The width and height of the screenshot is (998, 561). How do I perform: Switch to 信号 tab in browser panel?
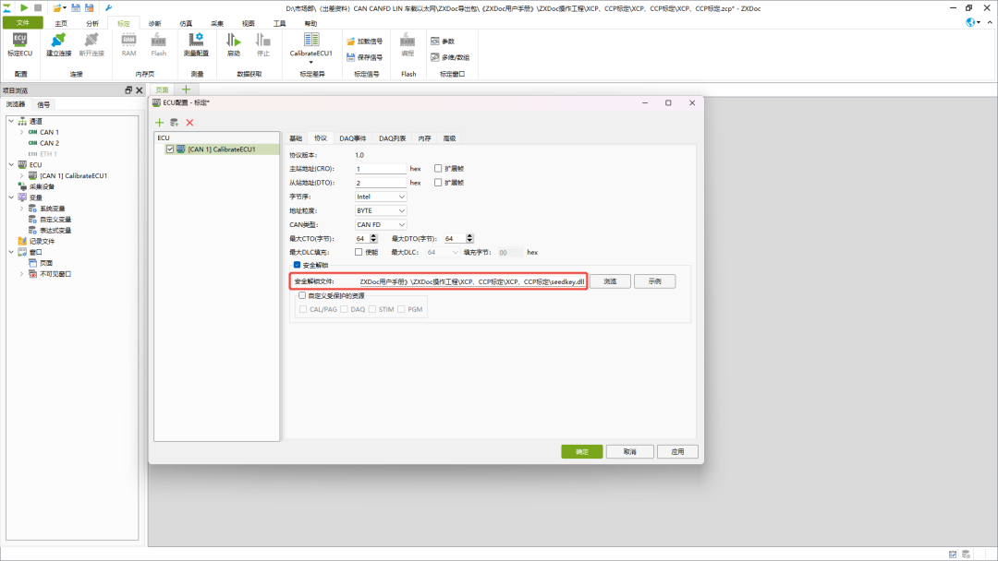pos(43,104)
